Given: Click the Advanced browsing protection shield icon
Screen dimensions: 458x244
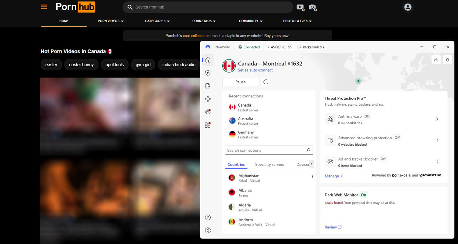Looking at the screenshot, I should [x=330, y=140].
